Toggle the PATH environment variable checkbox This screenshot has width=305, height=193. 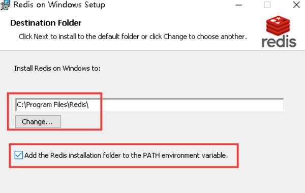click(19, 155)
